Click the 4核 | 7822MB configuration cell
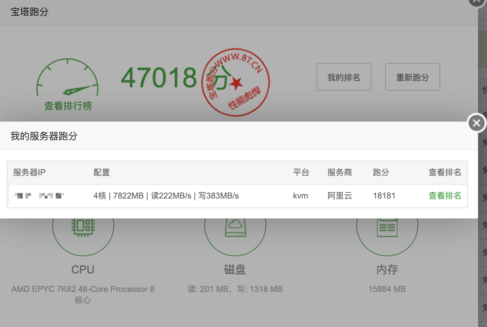Viewport: 487px width, 327px height. click(x=166, y=196)
